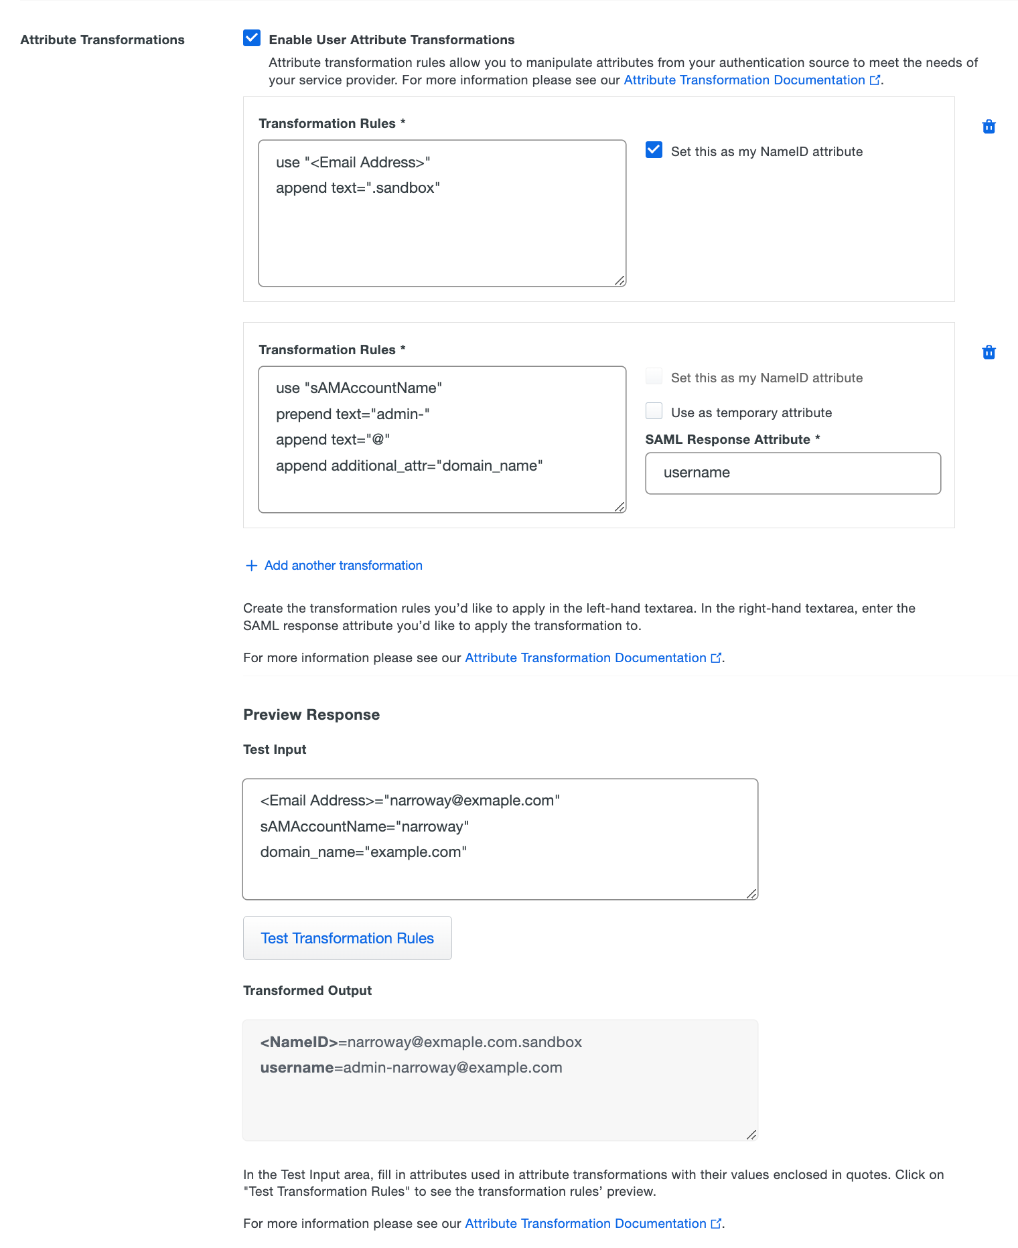
Task: Click the sAMAccountName transformation rules textarea
Action: (x=441, y=439)
